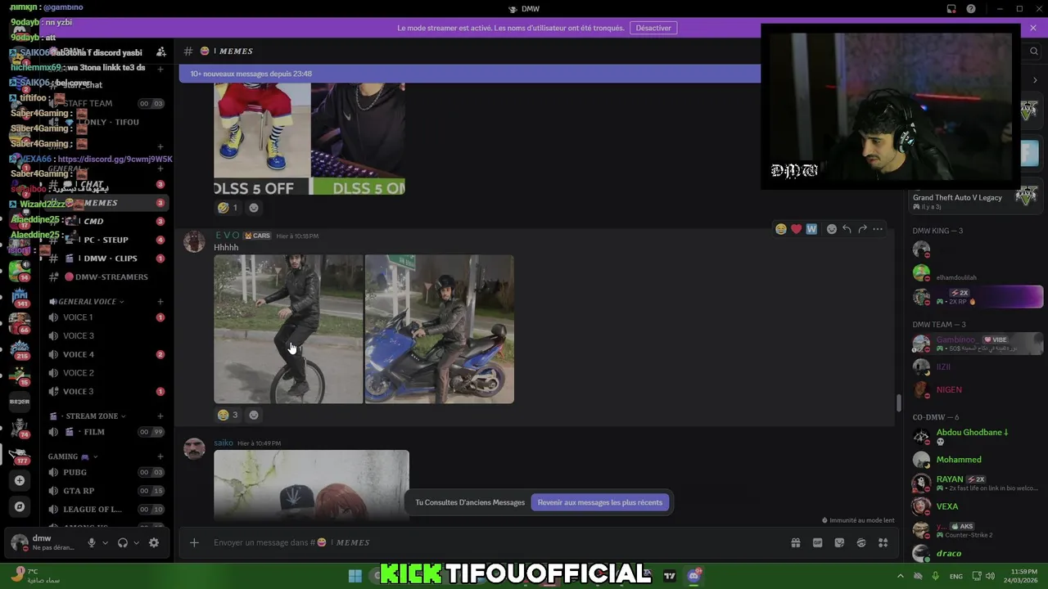Open the emoji picker in message bar
Screen dimensions: 1048x589
(861, 542)
